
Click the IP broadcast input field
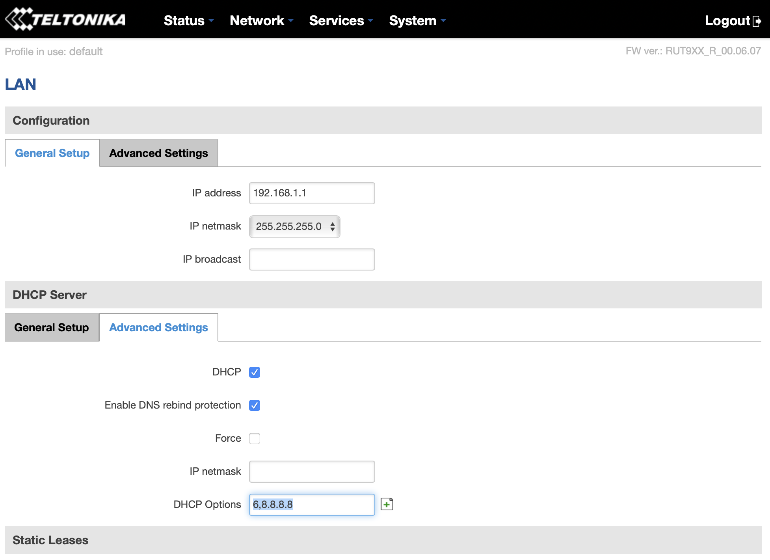[x=312, y=259]
